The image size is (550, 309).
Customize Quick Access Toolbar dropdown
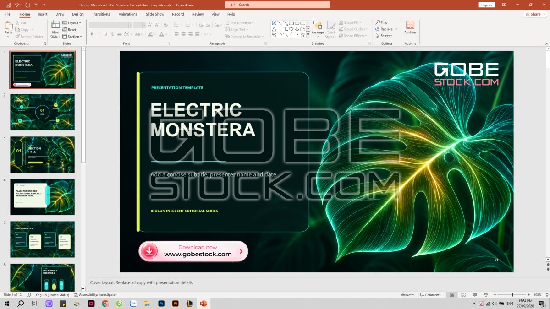(x=44, y=5)
